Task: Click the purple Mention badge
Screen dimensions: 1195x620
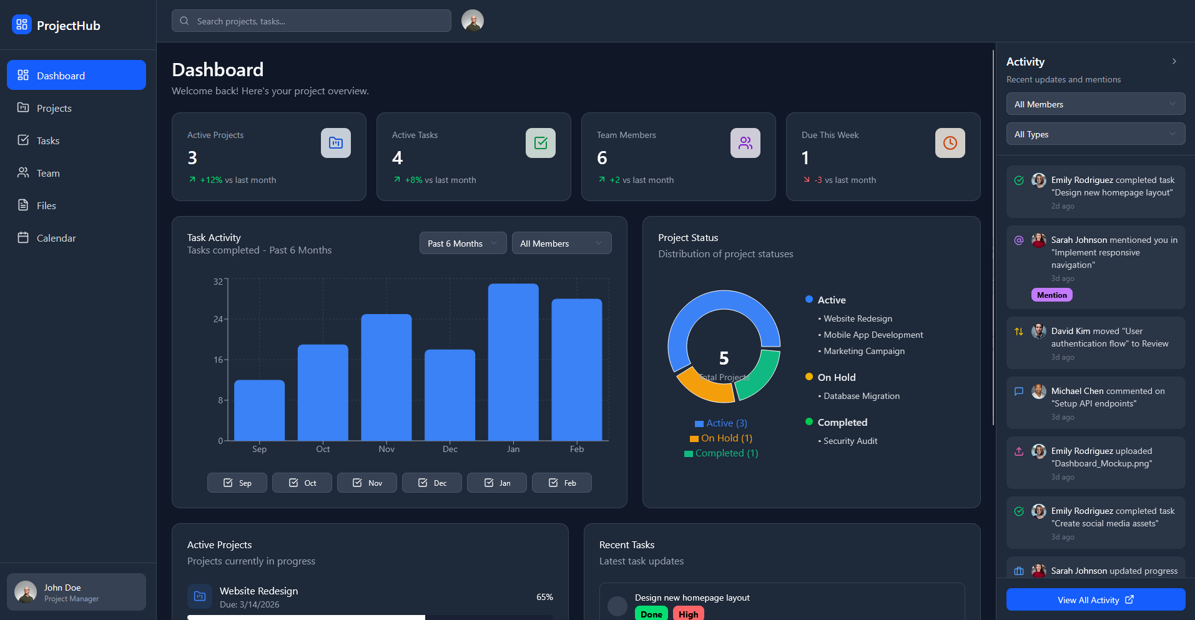Action: point(1052,295)
